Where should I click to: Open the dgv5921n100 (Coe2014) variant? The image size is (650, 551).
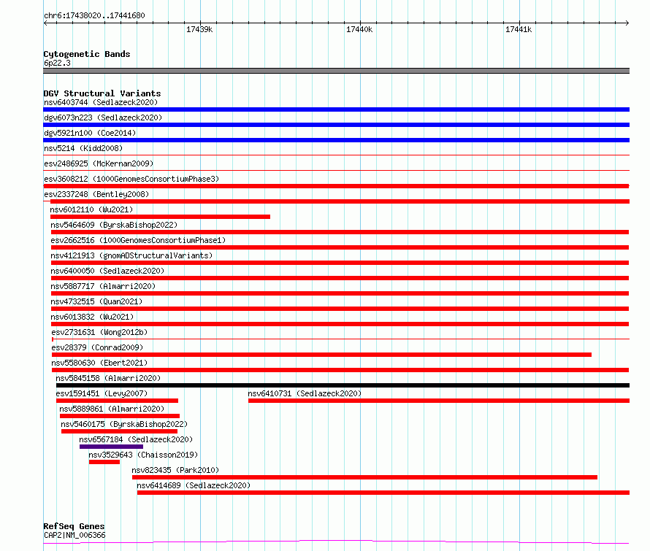pos(90,133)
